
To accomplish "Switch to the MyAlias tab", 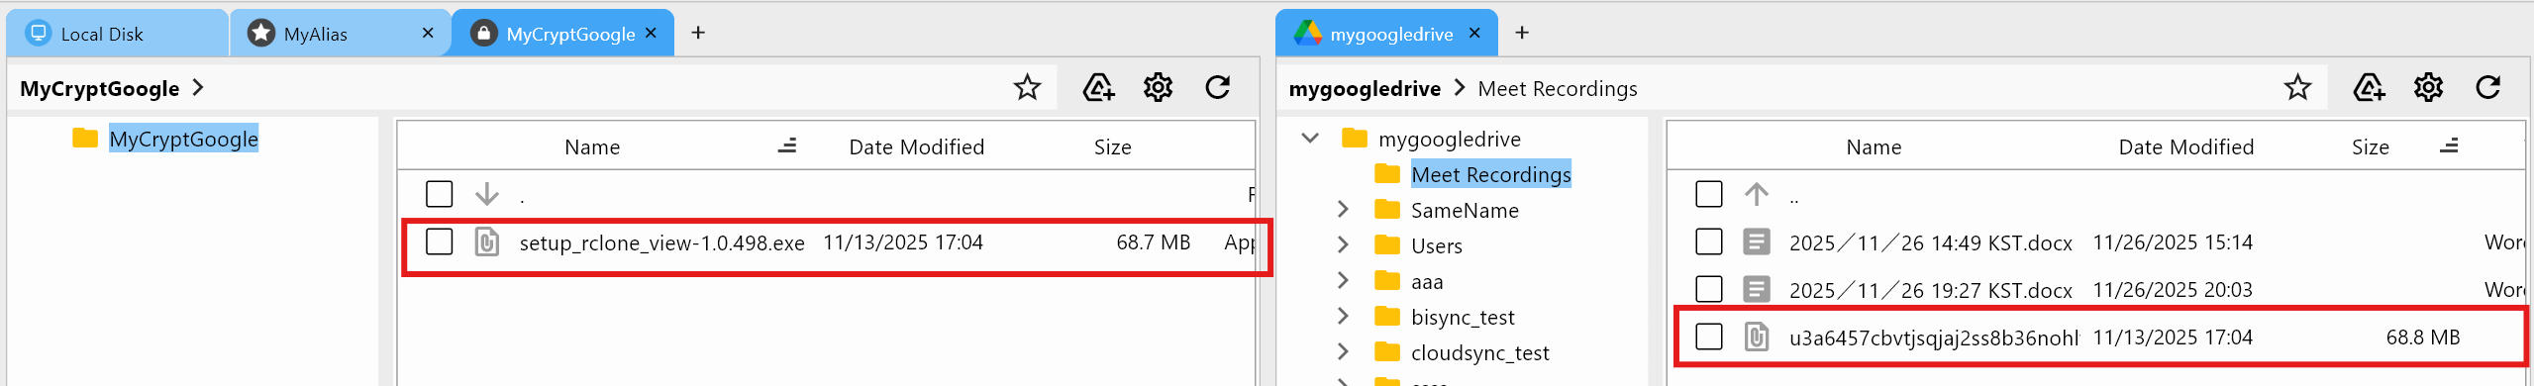I will [x=340, y=34].
